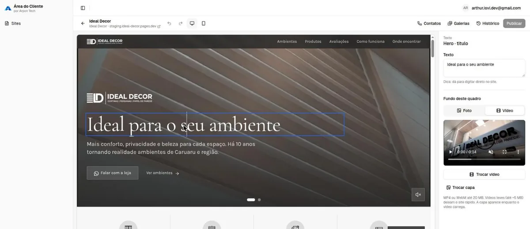530x229 pixels.
Task: Click the preview pane vertical scrollbar
Action: (432, 48)
